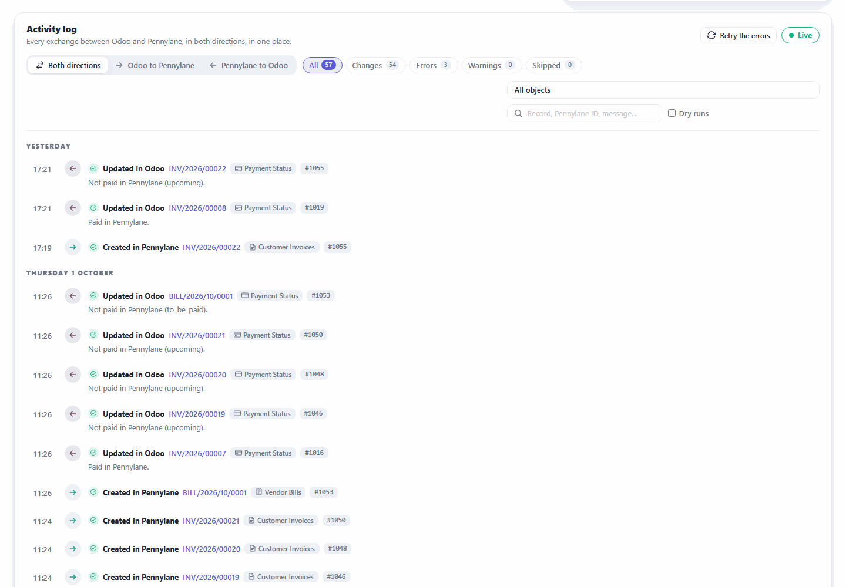846x587 pixels.
Task: Open the 17:21 INV/2026/00022 Updated in Odoo link
Action: 197,169
